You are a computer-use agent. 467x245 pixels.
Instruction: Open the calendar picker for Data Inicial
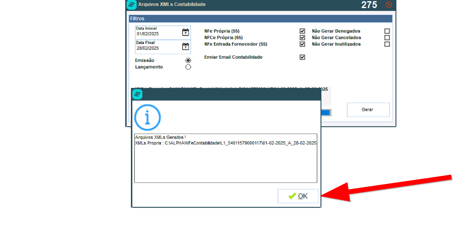pos(185,32)
